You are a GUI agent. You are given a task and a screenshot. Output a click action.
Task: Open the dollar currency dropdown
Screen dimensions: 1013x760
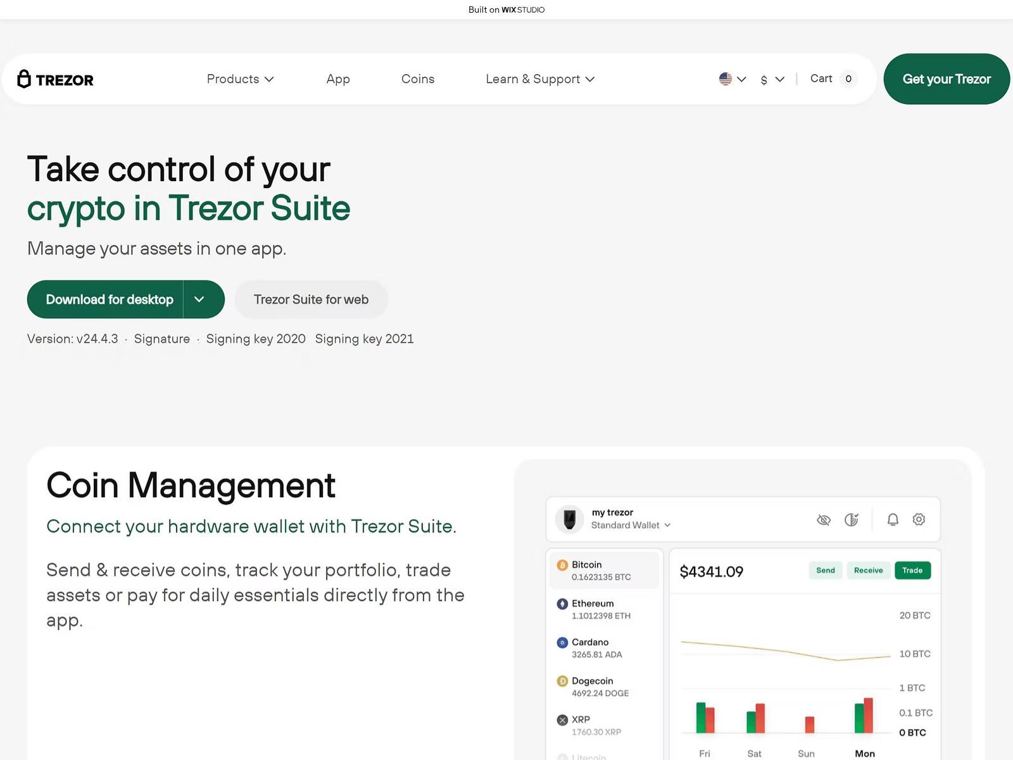pos(772,79)
